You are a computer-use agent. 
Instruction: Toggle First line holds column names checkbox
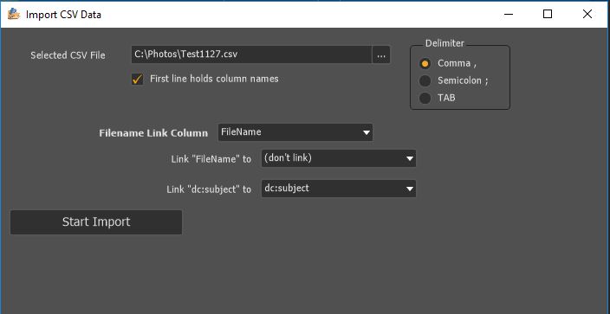[137, 80]
